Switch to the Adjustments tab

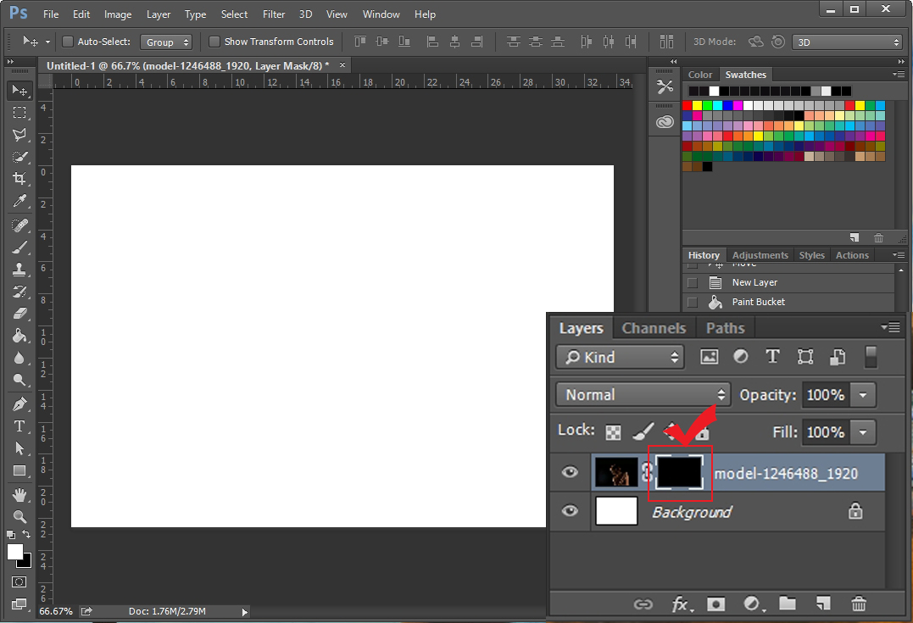tap(760, 255)
